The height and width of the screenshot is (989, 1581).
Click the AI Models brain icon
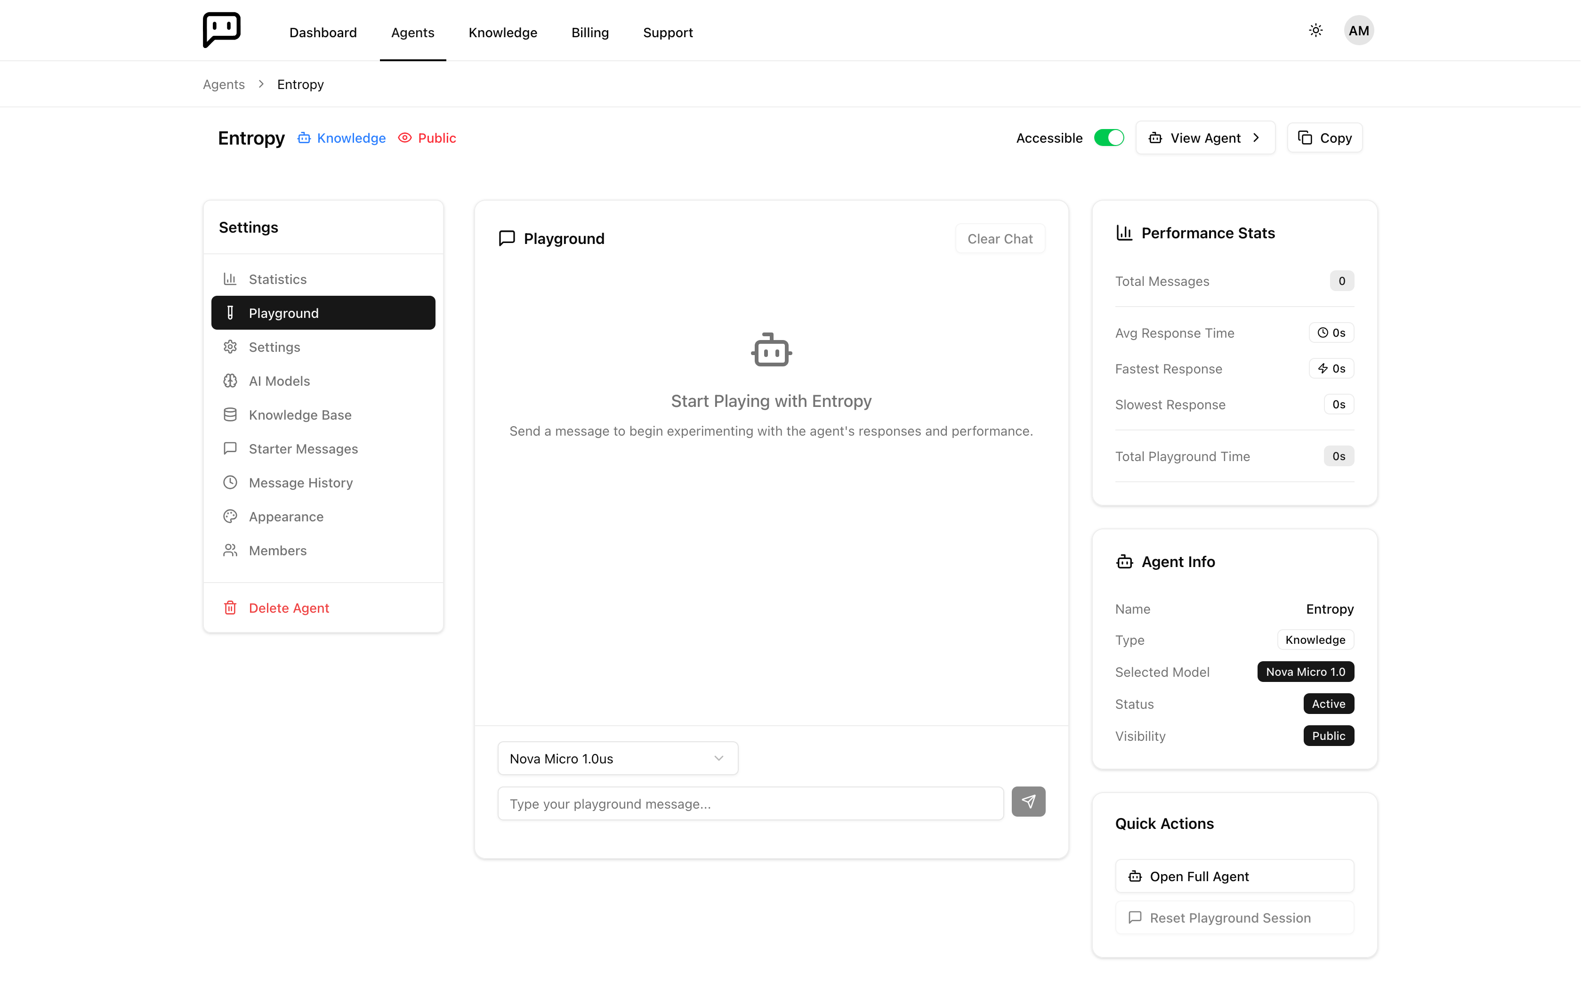(x=230, y=381)
